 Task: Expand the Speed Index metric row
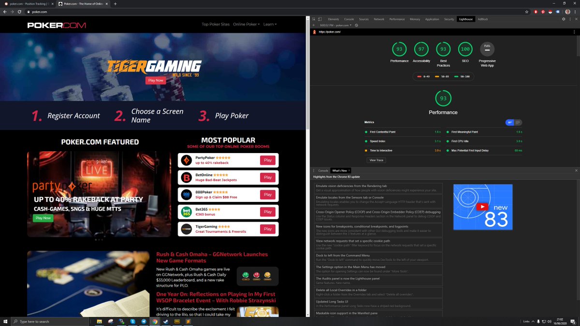tap(403, 142)
